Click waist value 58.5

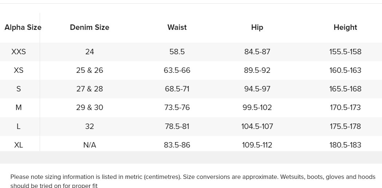(177, 52)
